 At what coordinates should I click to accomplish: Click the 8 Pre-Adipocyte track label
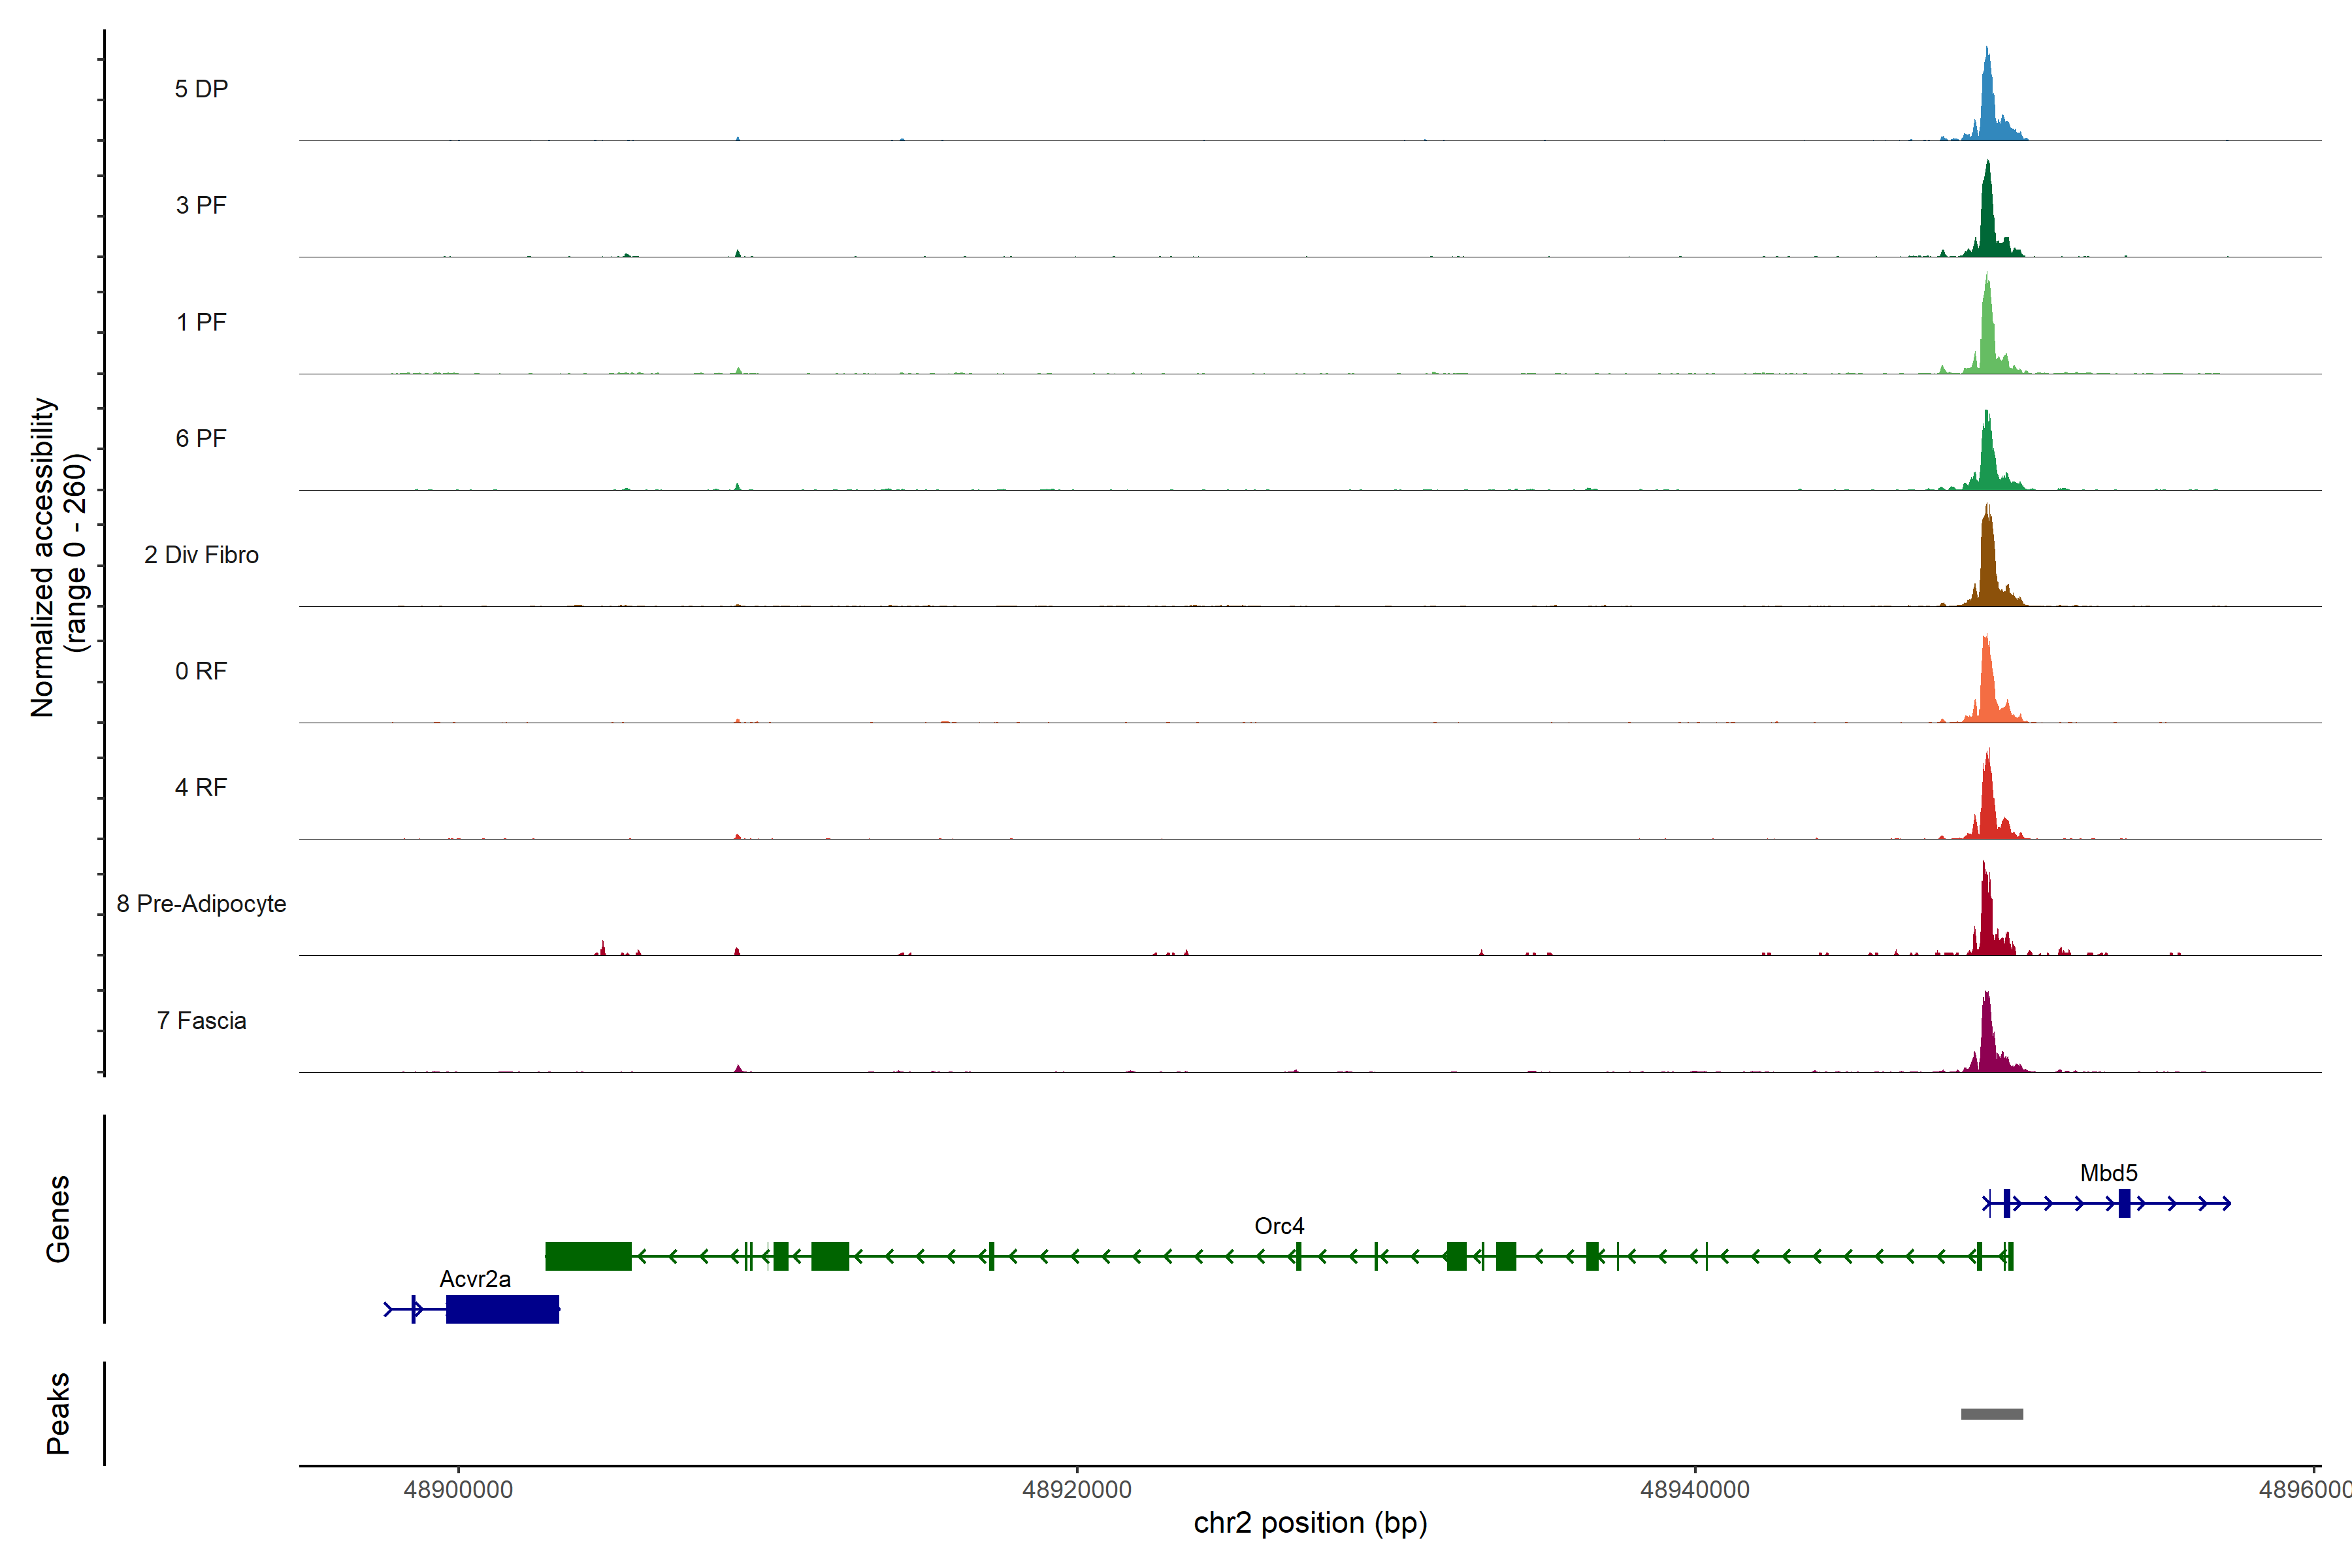(x=201, y=904)
